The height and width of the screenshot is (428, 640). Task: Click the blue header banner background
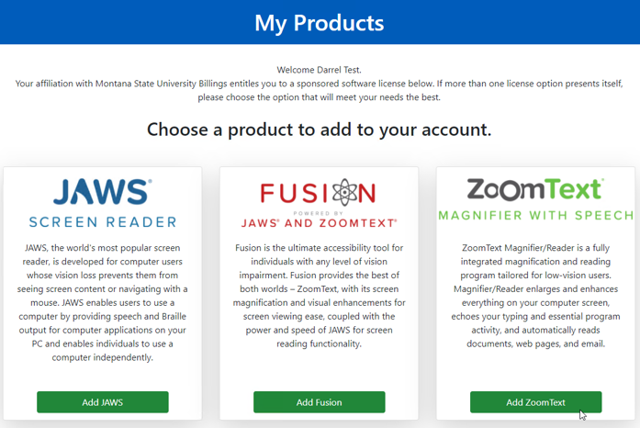click(122, 22)
